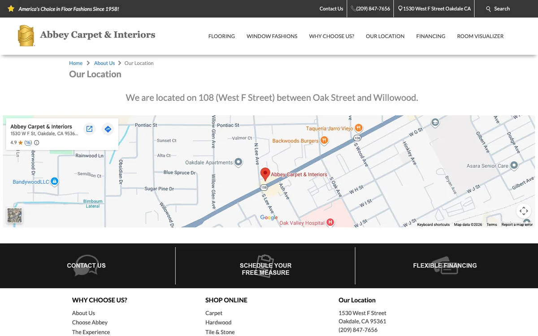Screen dimensions: 538x336
Task: Click the phone handset icon
Action: click(x=353, y=9)
